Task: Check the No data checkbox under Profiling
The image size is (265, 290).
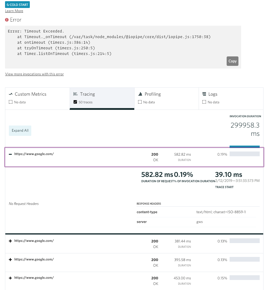Action: coord(139,102)
